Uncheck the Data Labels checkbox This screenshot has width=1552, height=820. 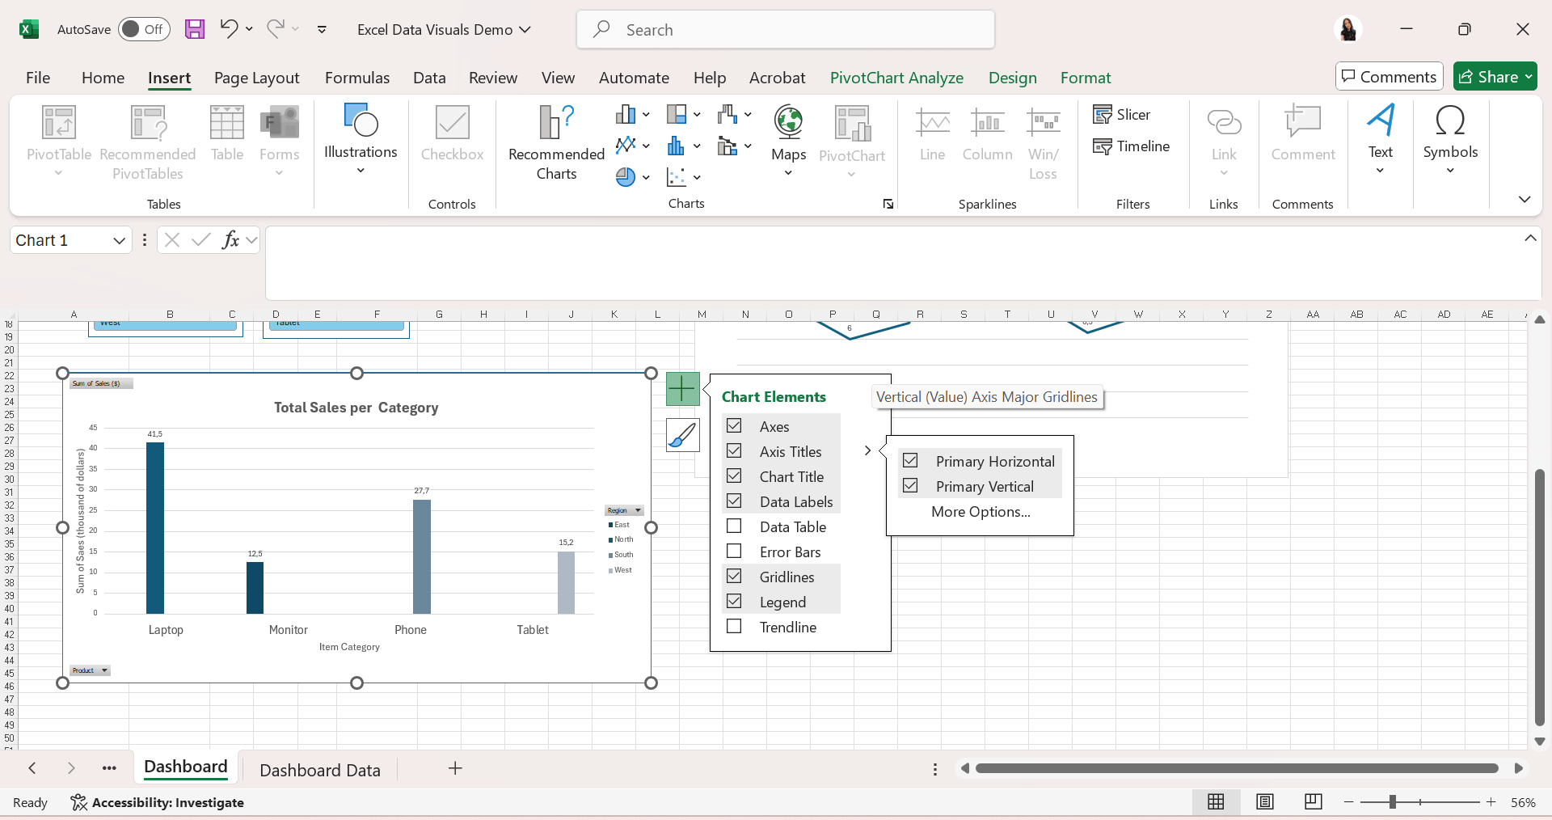(734, 501)
